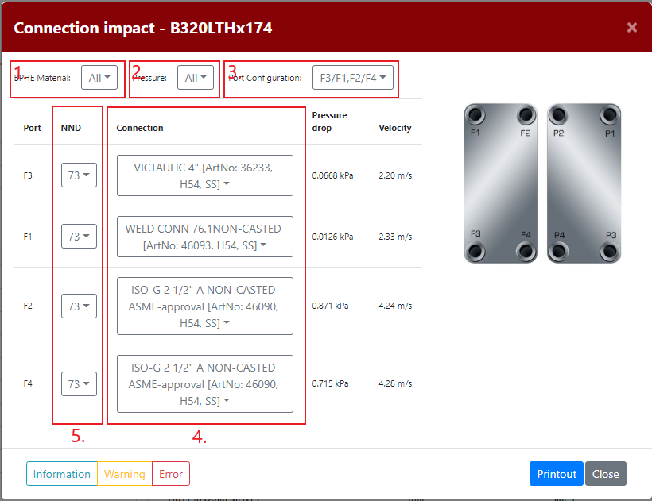Open NND dropdown for port F2

(x=79, y=306)
